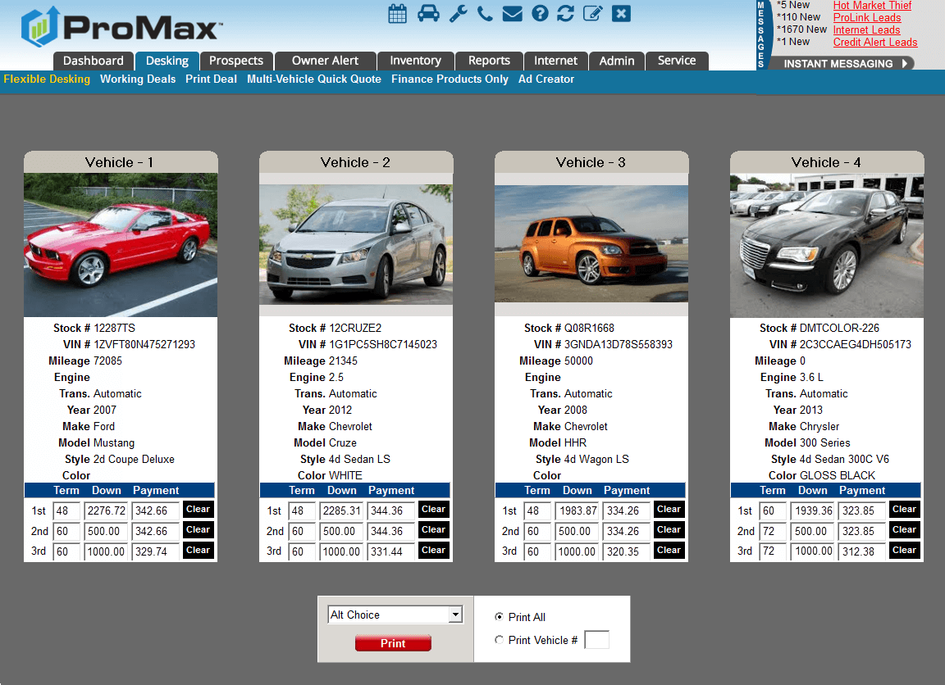Select the Desking tab
This screenshot has width=945, height=685.
point(167,61)
